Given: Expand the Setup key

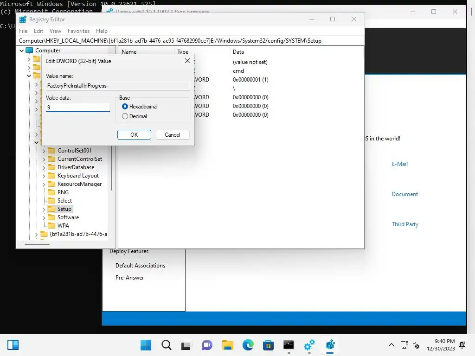Looking at the screenshot, I should click(44, 209).
